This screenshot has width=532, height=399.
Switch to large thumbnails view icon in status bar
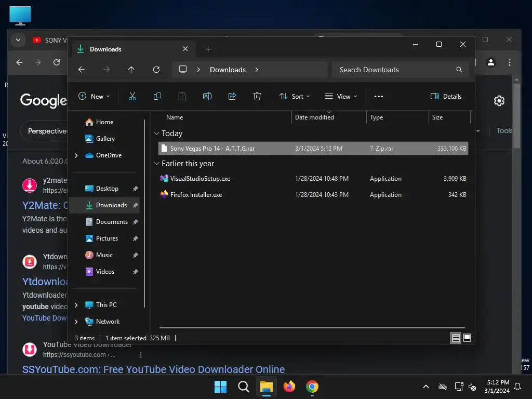tap(467, 338)
